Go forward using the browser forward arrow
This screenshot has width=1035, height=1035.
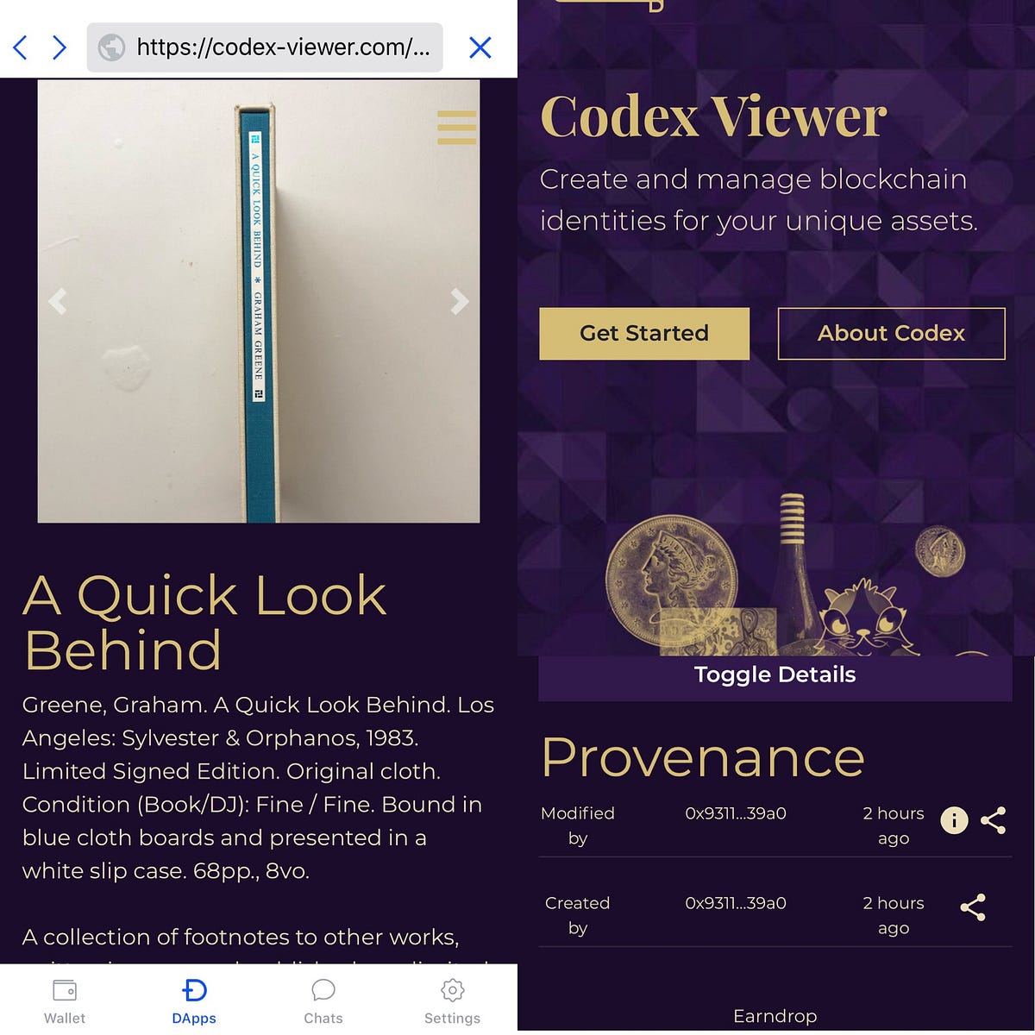[x=59, y=47]
